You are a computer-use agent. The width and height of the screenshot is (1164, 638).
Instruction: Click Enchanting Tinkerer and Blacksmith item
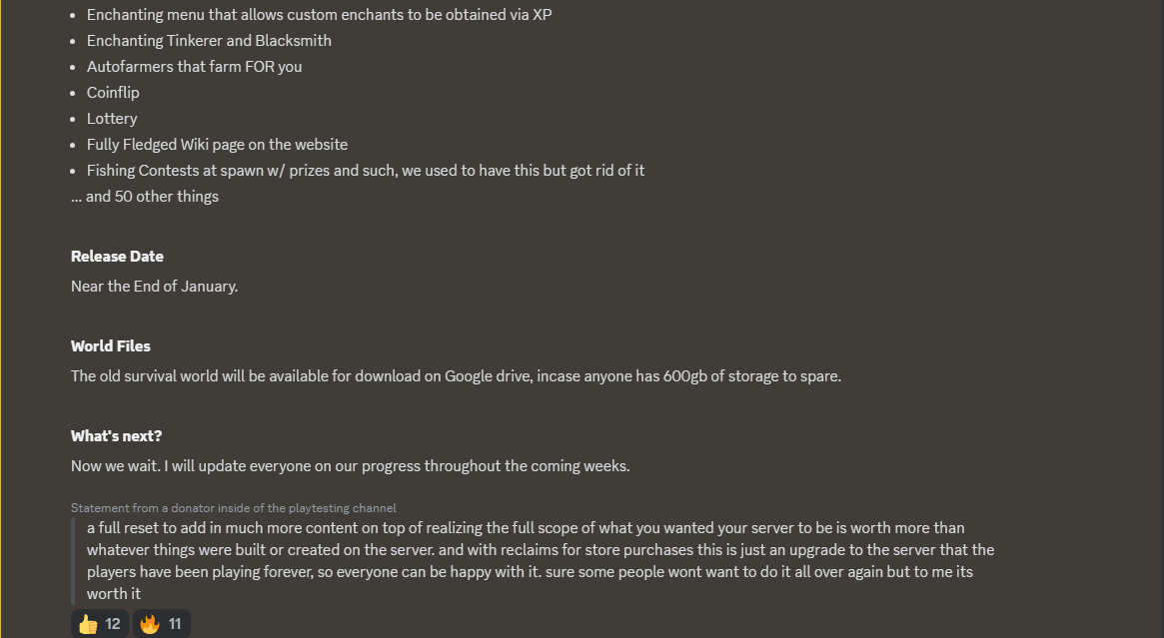tap(210, 41)
